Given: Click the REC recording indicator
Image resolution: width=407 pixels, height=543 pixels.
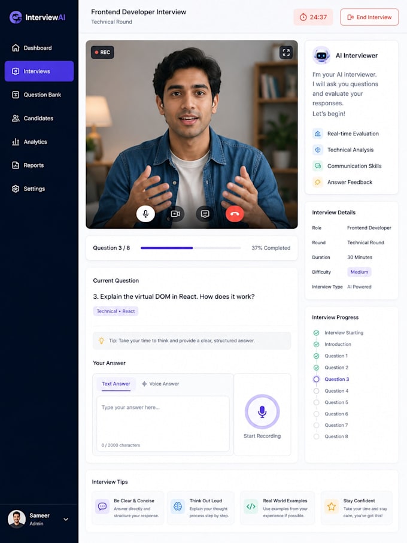Looking at the screenshot, I should coord(102,52).
